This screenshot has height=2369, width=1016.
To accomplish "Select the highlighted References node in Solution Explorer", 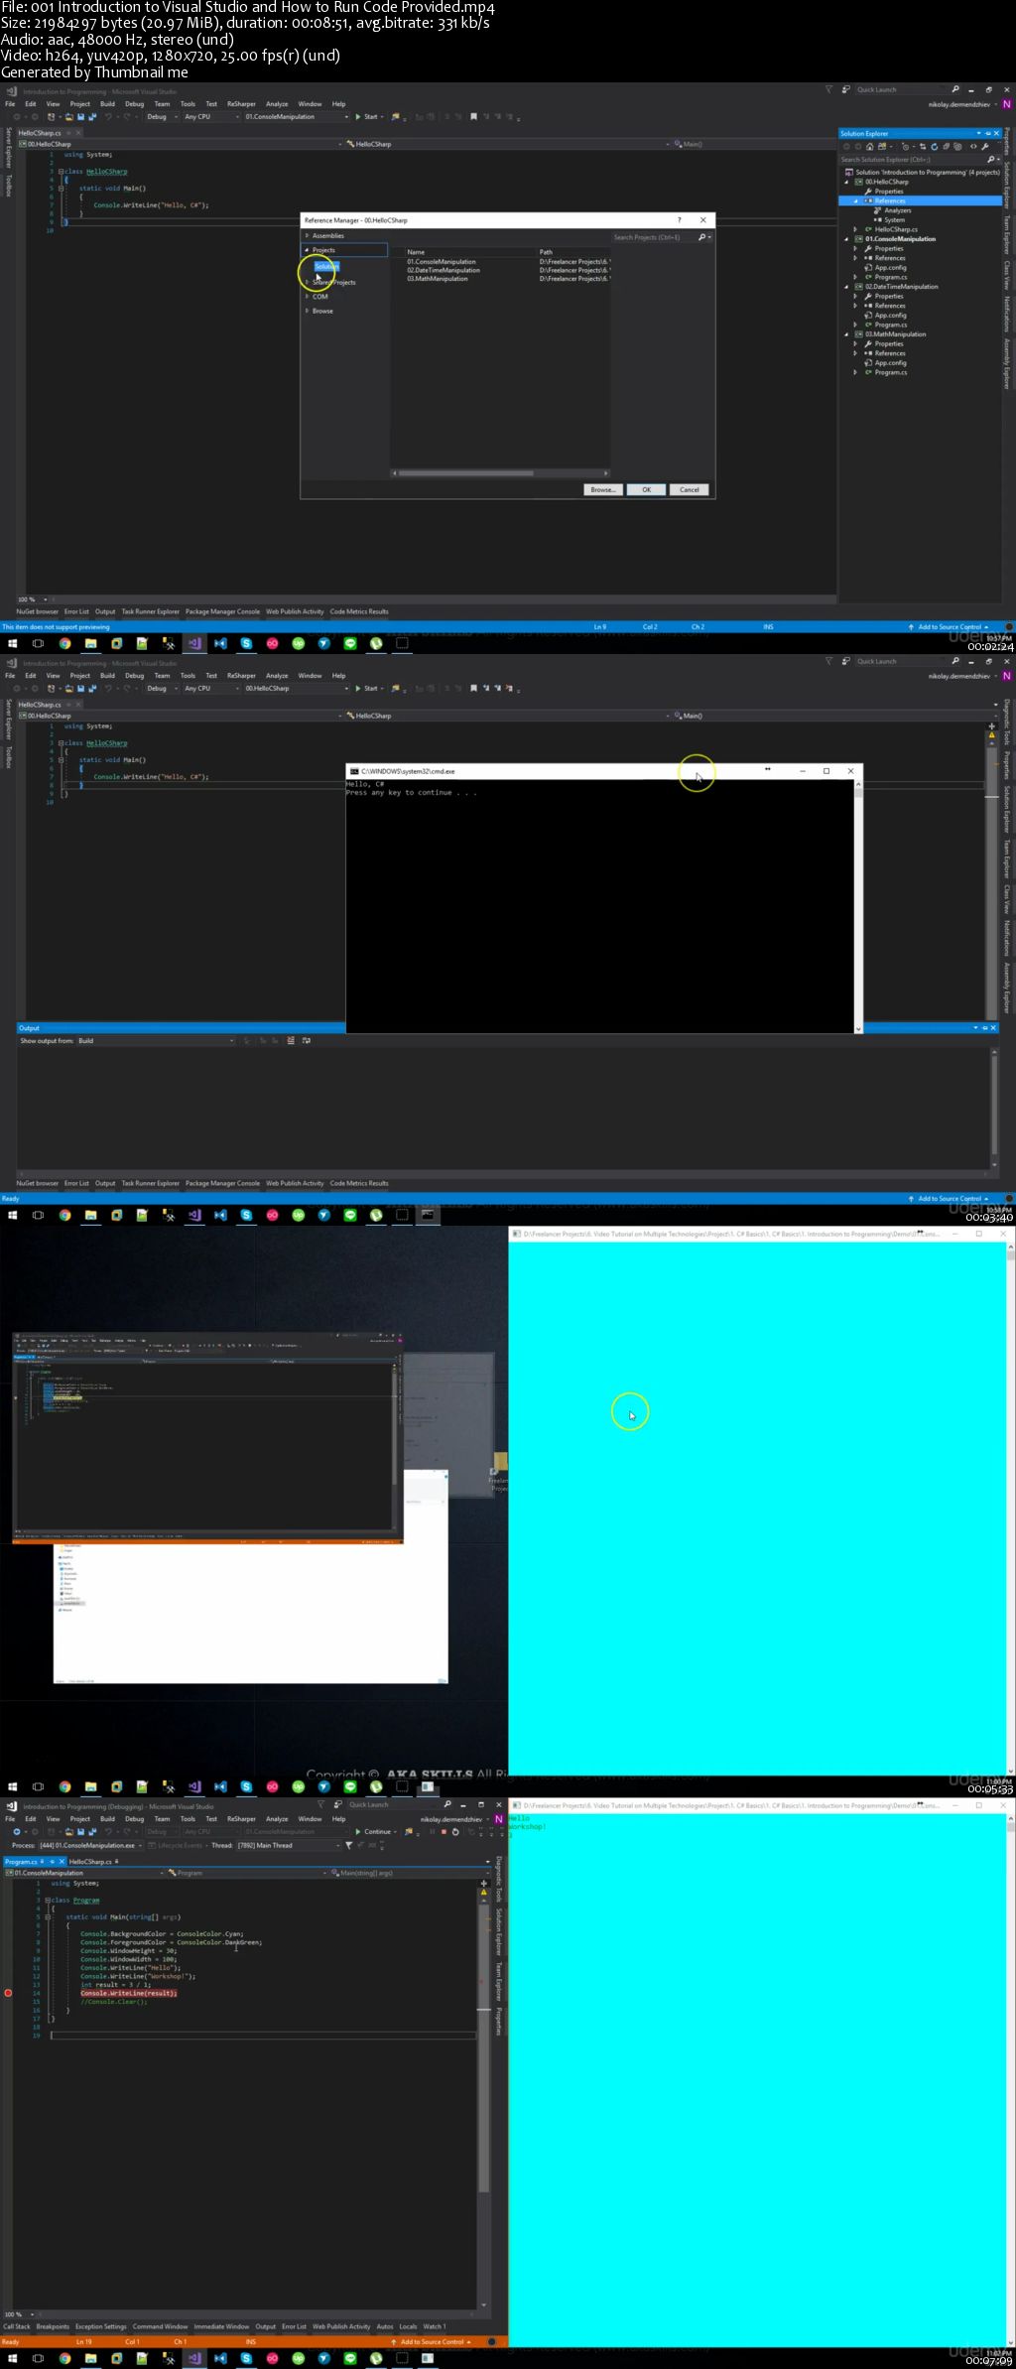I will tap(920, 200).
